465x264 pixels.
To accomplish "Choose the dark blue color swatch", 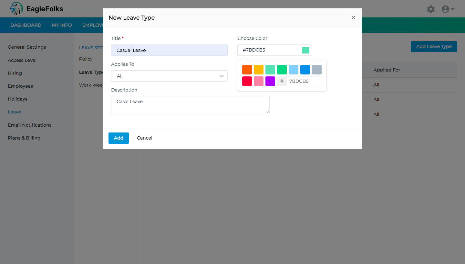I will click(305, 70).
